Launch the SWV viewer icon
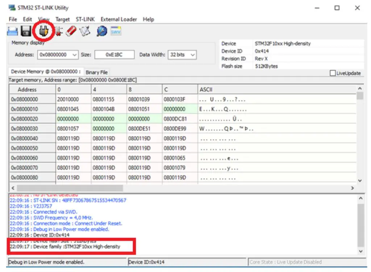Image resolution: width=371 pixels, height=272 pixels. point(117,32)
